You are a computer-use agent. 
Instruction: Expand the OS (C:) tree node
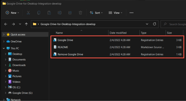tap(6, 87)
